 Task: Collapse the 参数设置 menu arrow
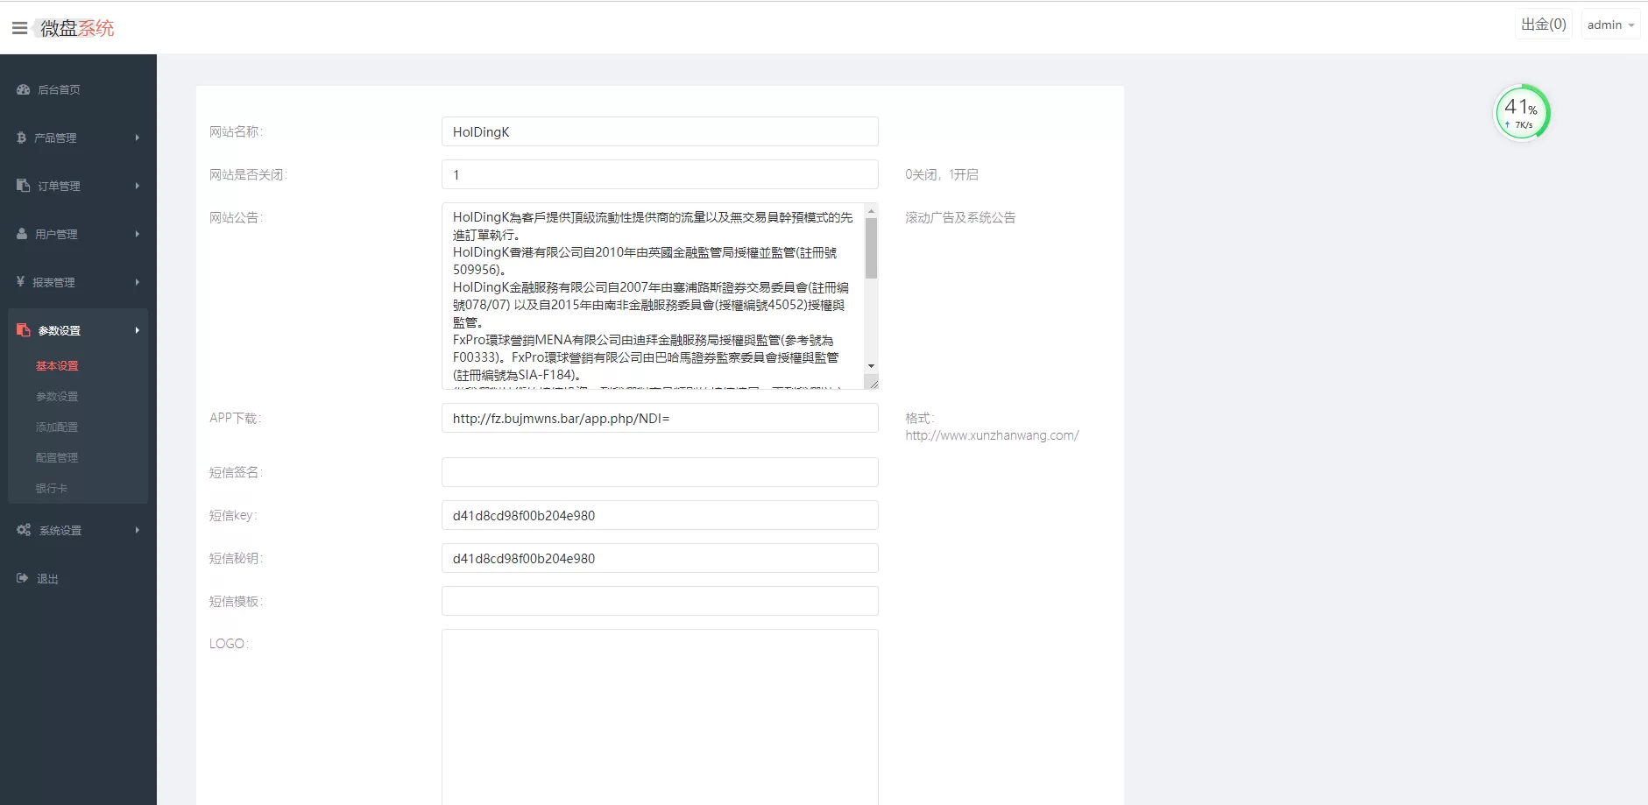[138, 330]
